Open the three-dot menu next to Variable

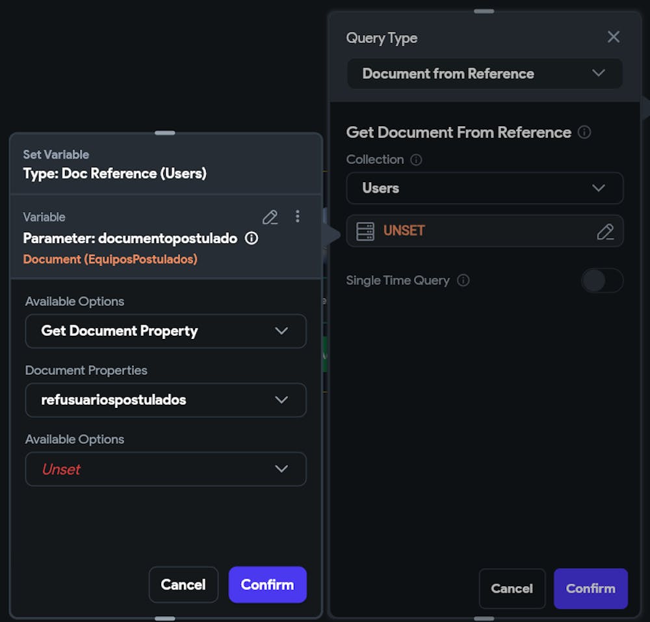click(298, 217)
